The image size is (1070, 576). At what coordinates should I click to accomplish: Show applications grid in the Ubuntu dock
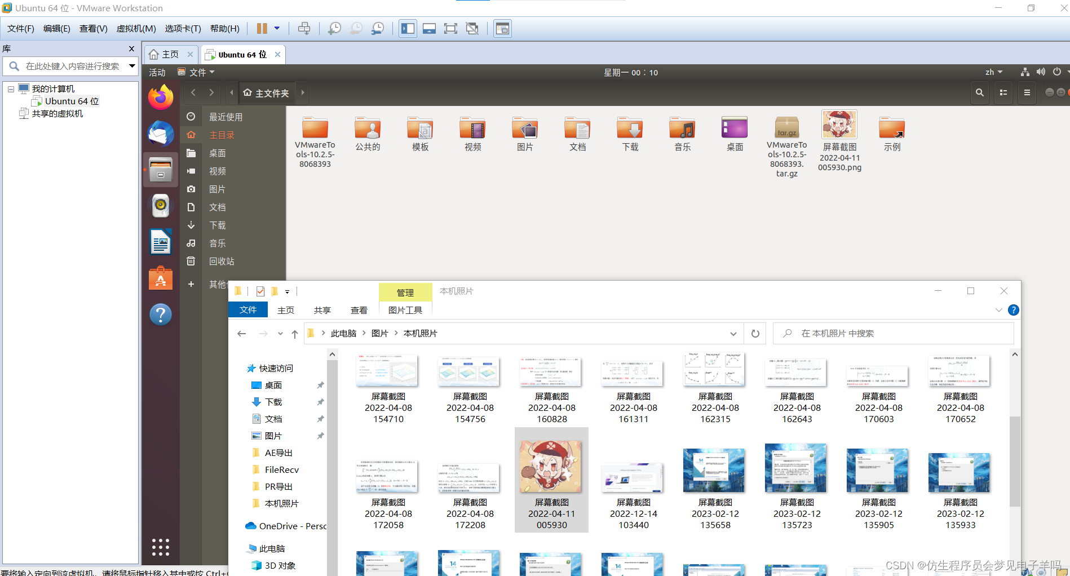tap(161, 547)
